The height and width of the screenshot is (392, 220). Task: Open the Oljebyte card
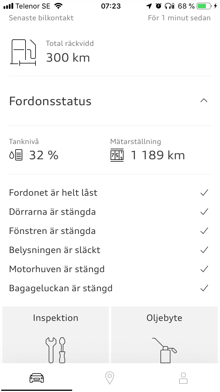165,335
